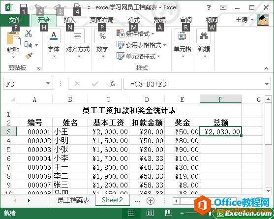Click cell with ¥58.33 deduction
Viewport: 274px width, 219px height.
coord(147,185)
